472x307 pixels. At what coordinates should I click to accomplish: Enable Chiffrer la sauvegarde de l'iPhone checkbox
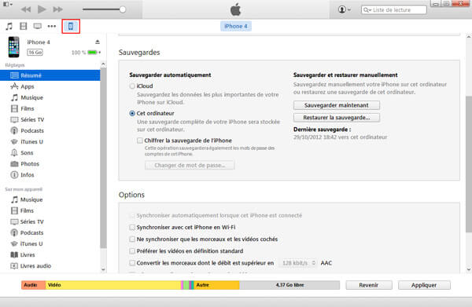140,141
